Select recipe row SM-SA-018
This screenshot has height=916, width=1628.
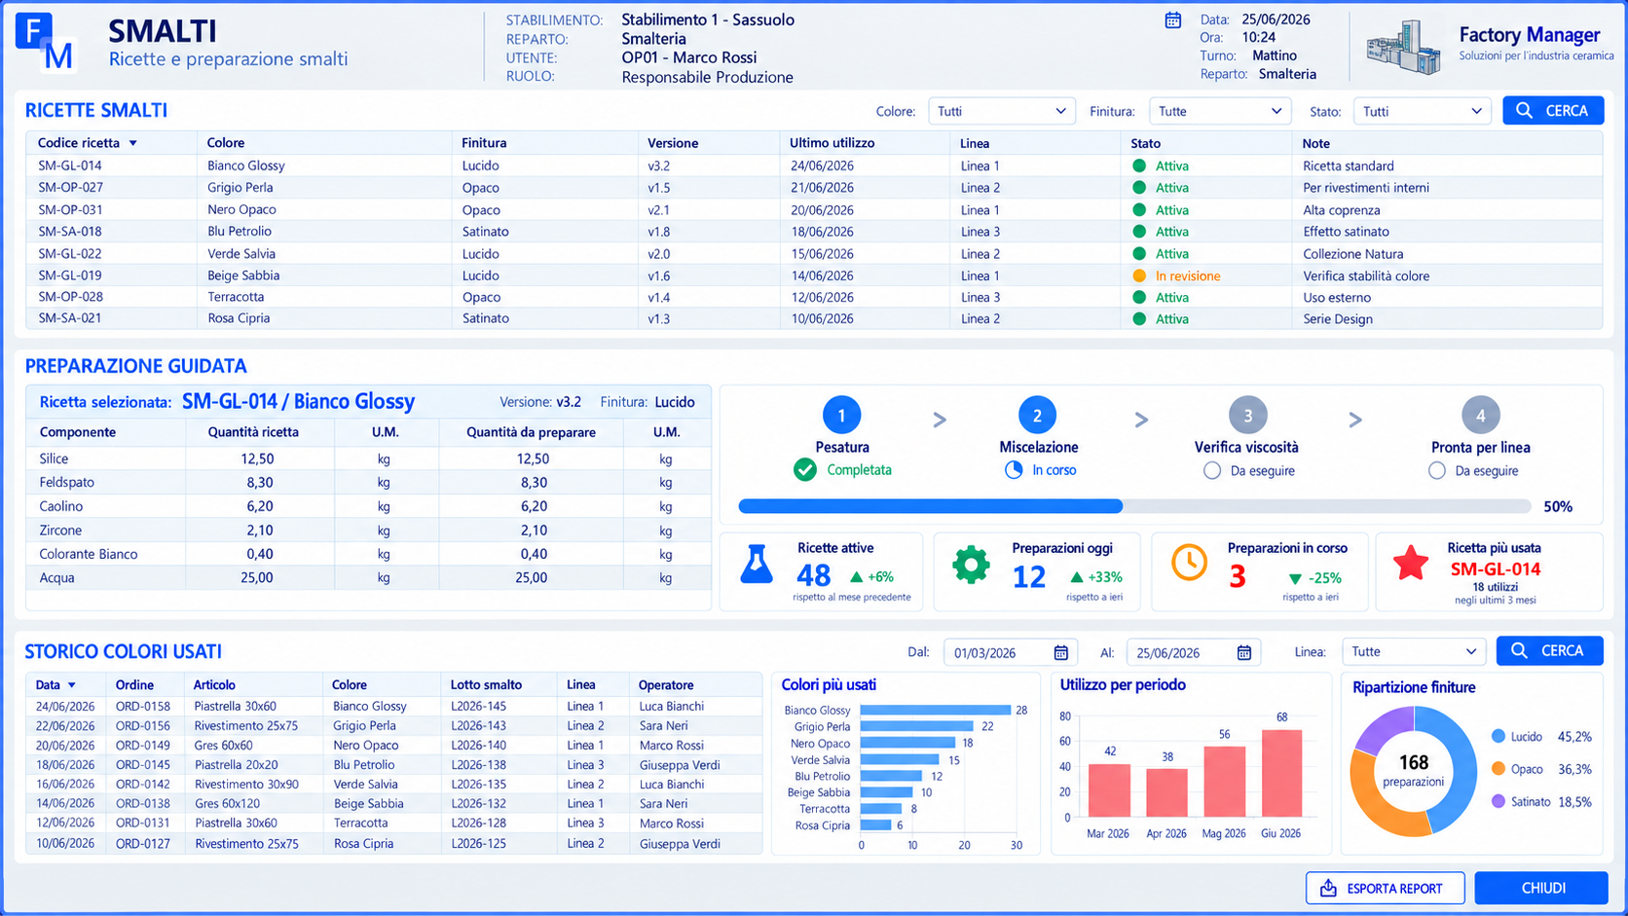(814, 232)
